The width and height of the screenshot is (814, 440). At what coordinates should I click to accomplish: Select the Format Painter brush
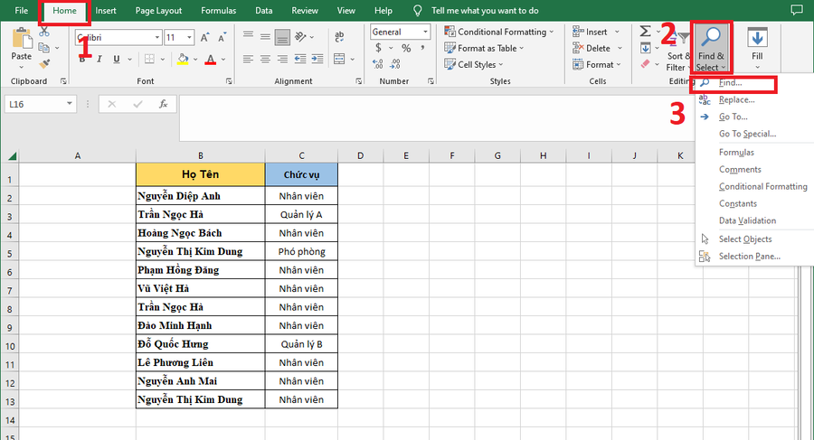coord(44,63)
